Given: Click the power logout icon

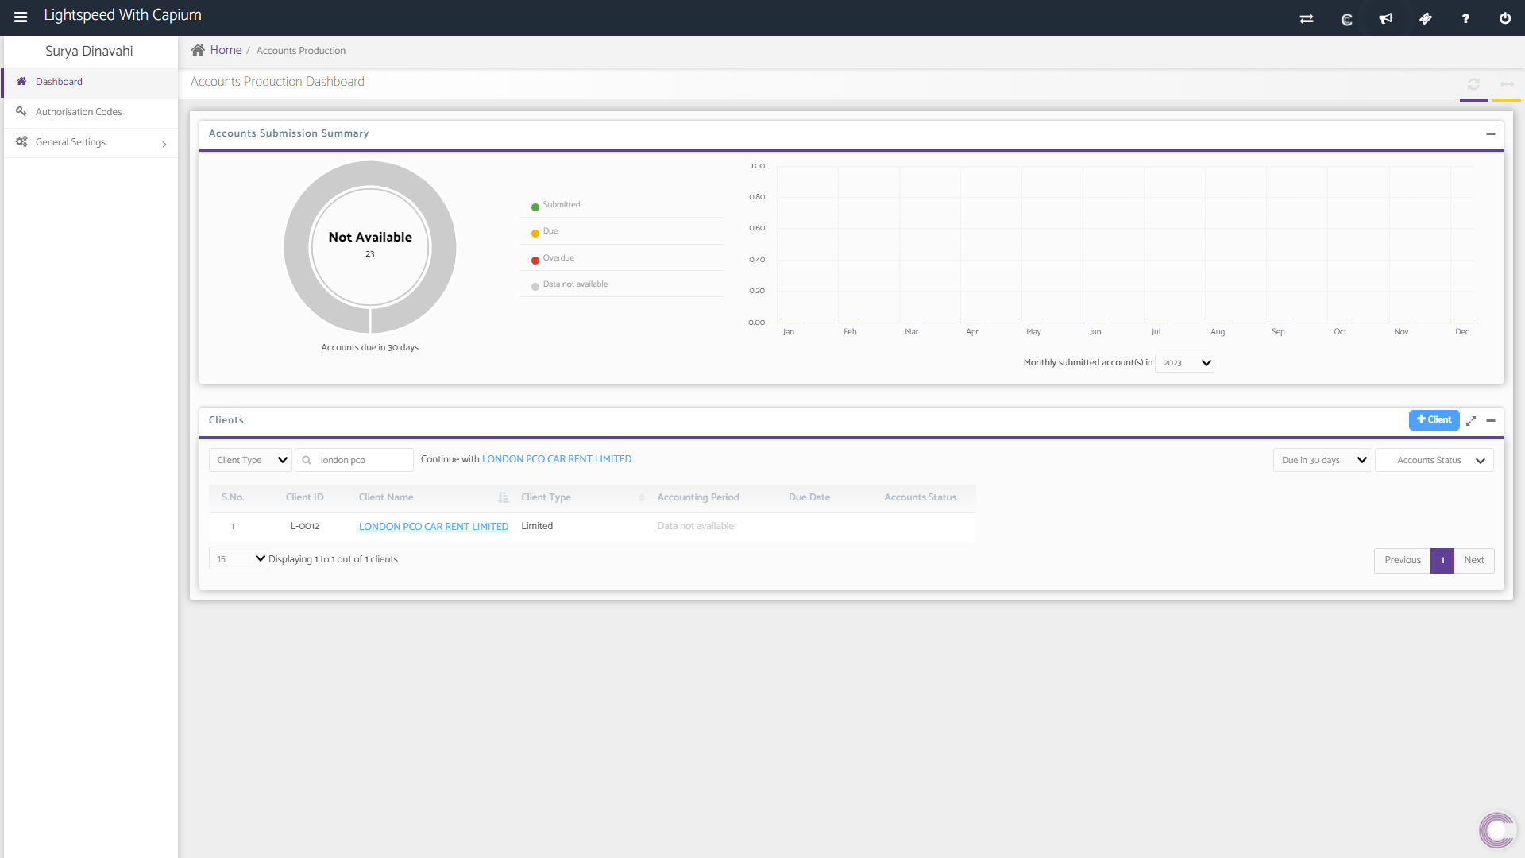Looking at the screenshot, I should [1505, 18].
